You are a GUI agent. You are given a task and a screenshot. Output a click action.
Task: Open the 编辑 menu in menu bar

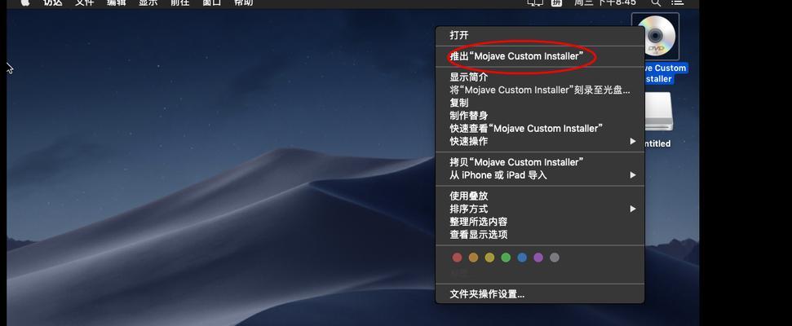pos(117,2)
